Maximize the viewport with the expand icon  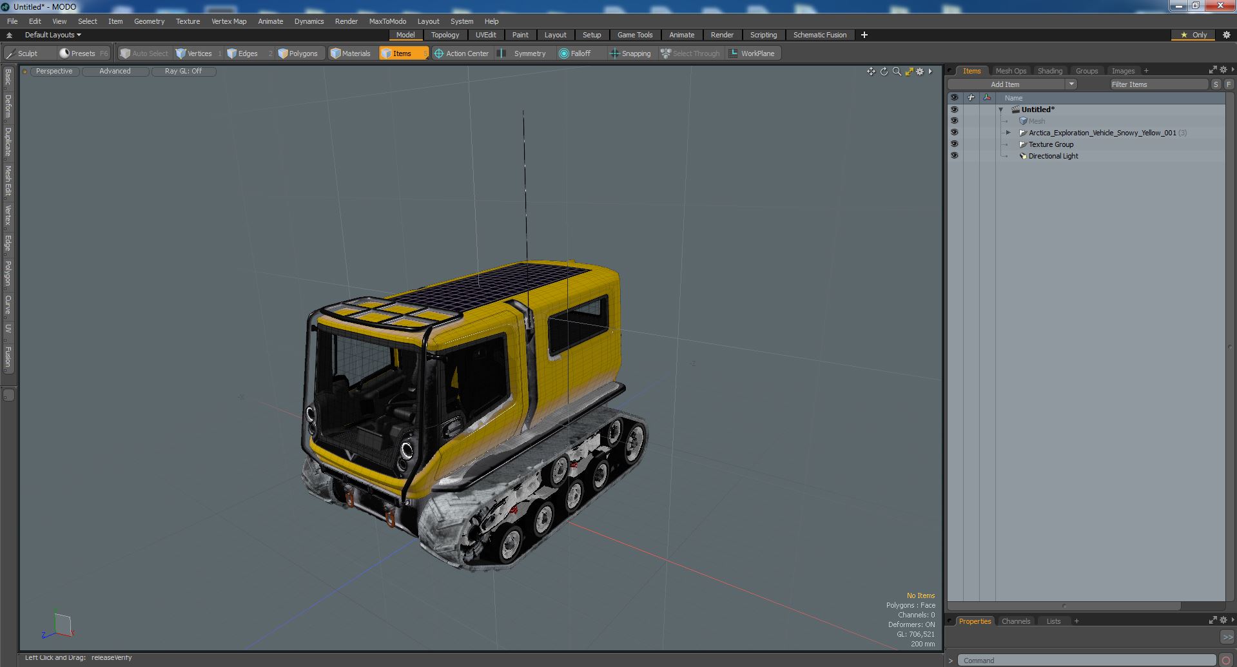(x=909, y=72)
